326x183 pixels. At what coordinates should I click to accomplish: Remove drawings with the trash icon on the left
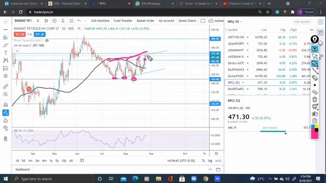[6, 139]
